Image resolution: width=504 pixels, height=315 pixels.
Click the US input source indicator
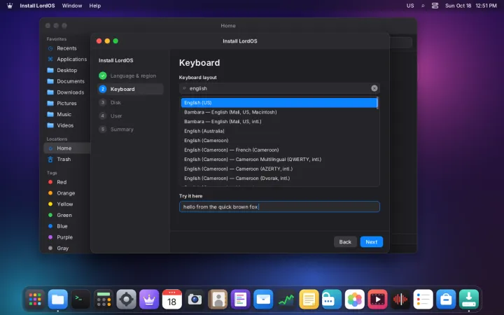(x=410, y=6)
